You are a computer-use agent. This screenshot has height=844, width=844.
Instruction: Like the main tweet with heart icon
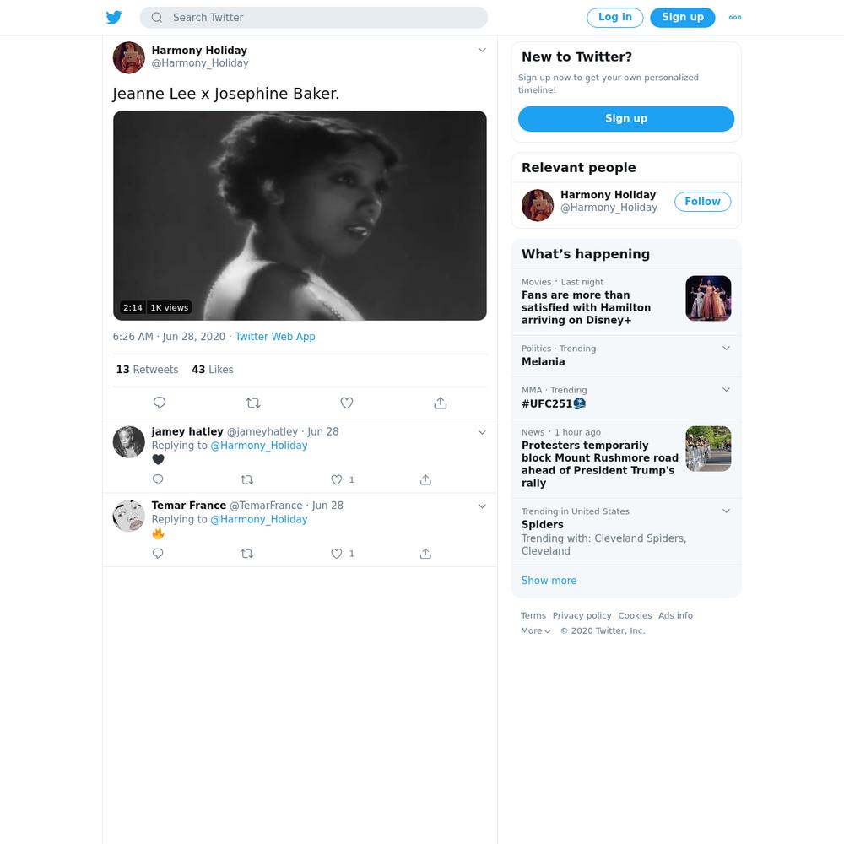coord(347,403)
